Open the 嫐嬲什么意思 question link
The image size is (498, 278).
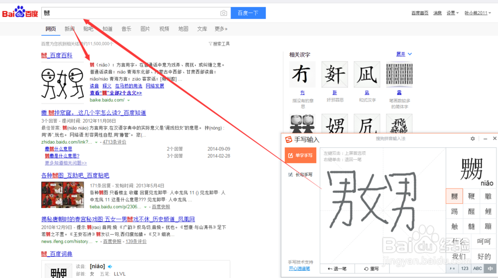coord(58,149)
